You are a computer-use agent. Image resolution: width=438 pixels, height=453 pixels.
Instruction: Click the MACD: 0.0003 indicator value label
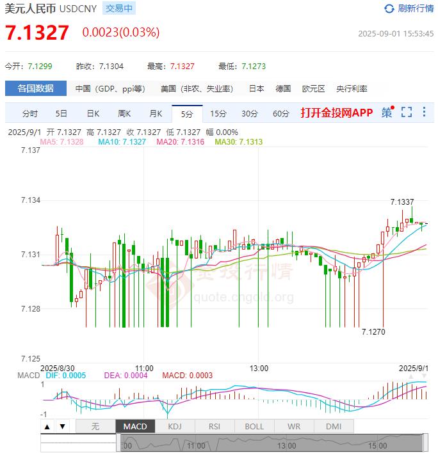click(188, 376)
